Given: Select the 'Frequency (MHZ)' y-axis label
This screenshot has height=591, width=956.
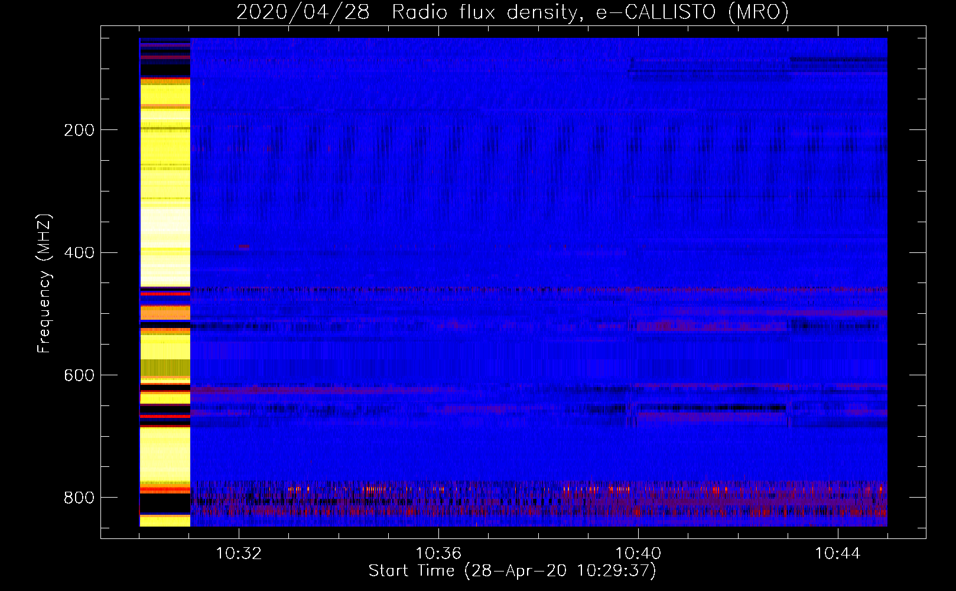Looking at the screenshot, I should pos(44,283).
